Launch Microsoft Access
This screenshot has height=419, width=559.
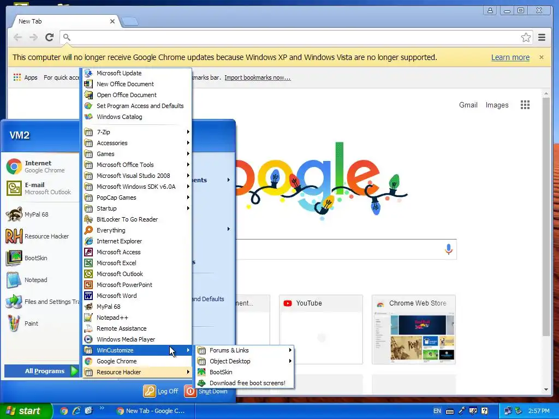tap(137, 252)
